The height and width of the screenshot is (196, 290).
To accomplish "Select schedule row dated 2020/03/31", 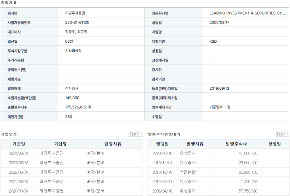I will click(71, 191).
